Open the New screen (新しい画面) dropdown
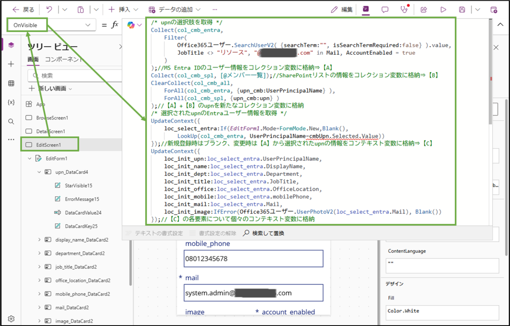510x326 pixels. coord(51,88)
